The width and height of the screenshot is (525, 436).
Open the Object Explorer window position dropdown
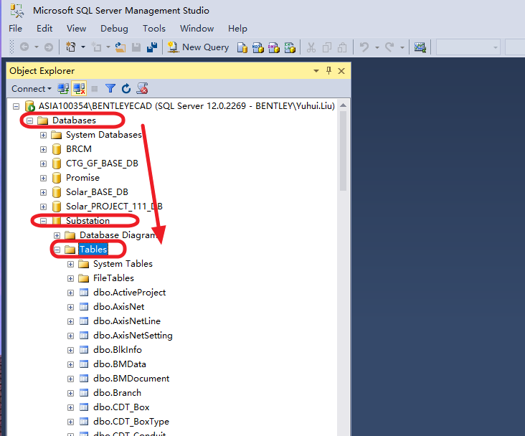316,71
